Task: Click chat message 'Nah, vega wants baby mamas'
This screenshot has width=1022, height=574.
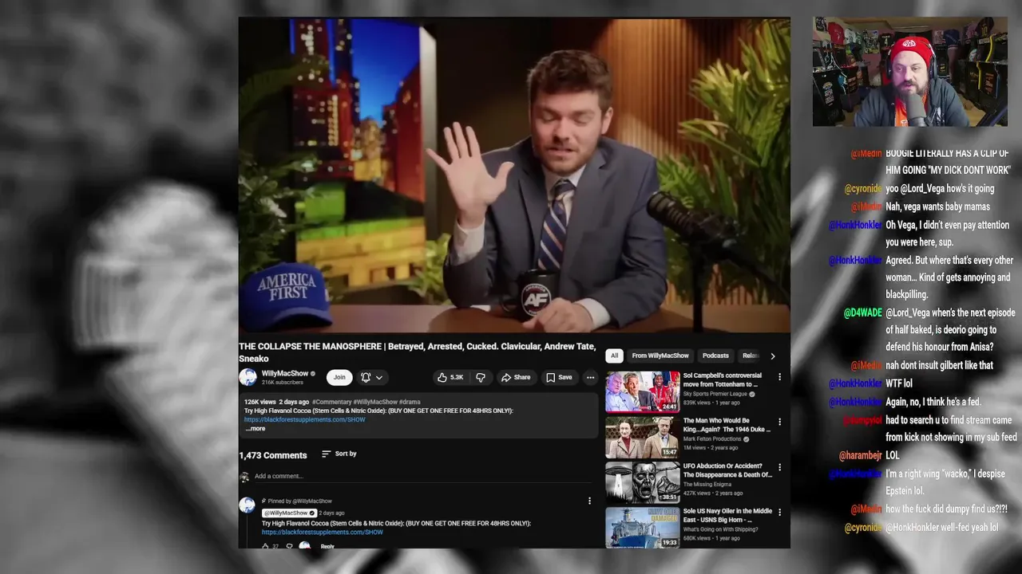Action: (937, 206)
